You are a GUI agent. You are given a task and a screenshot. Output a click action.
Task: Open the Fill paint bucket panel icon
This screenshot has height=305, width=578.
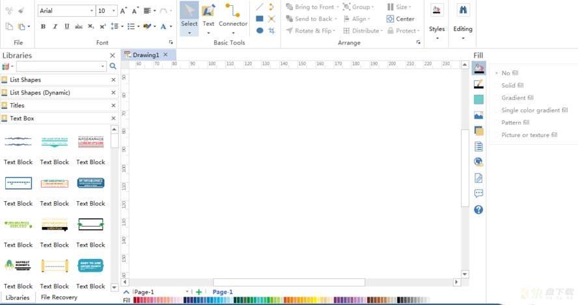coord(478,68)
